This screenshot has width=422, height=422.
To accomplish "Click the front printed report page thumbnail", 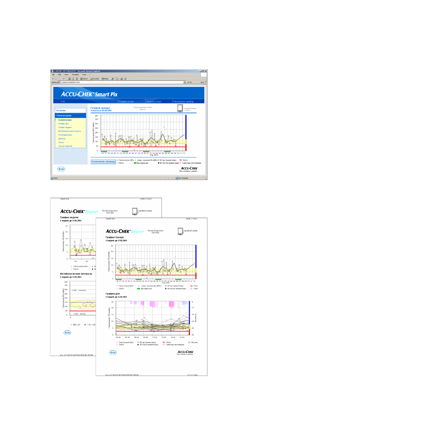I will click(x=152, y=296).
